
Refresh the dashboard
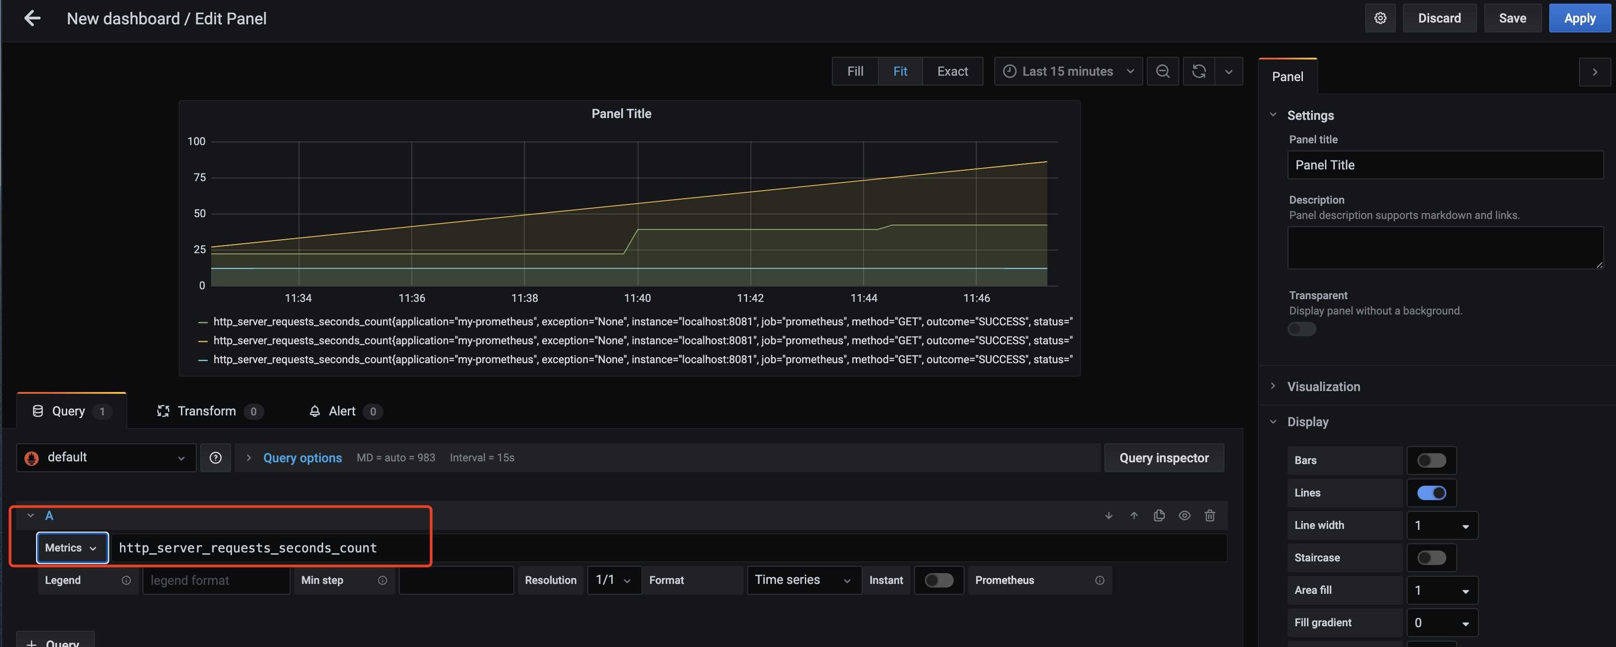click(1198, 71)
